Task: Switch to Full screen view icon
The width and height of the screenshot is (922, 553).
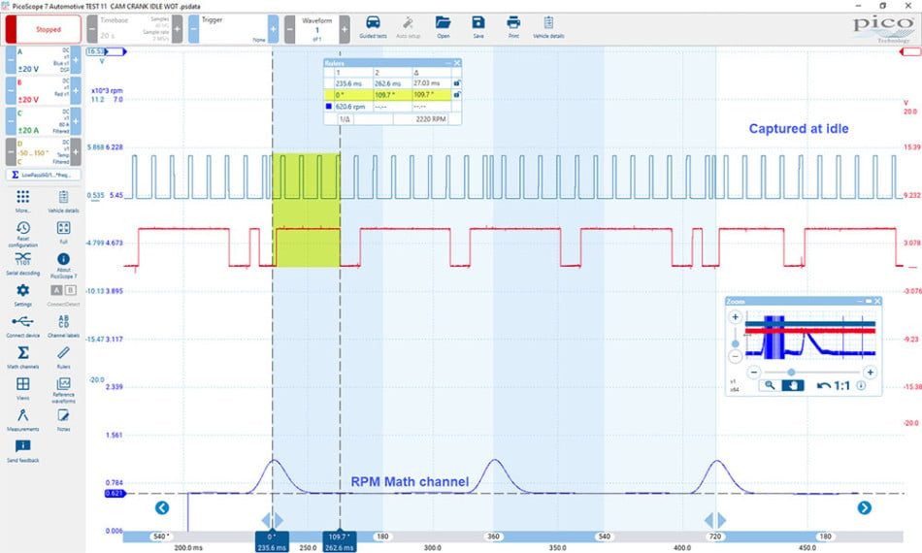Action: (63, 232)
